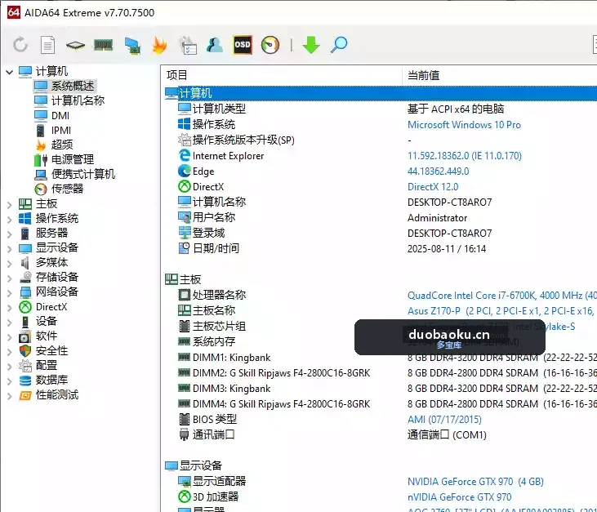Select 便携式计算机 in the tree

(83, 174)
